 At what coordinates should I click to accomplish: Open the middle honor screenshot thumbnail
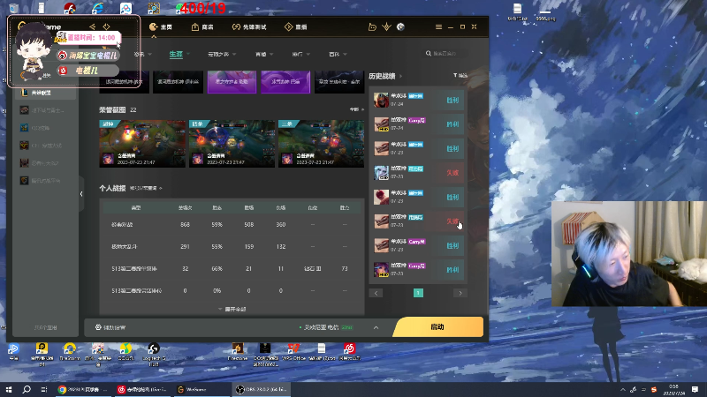[x=232, y=144]
